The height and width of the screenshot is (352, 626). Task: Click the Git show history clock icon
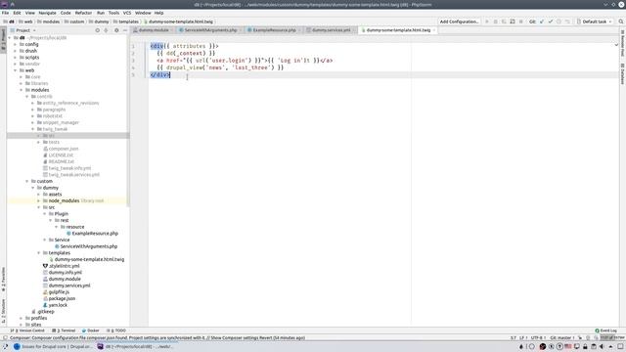(x=559, y=22)
